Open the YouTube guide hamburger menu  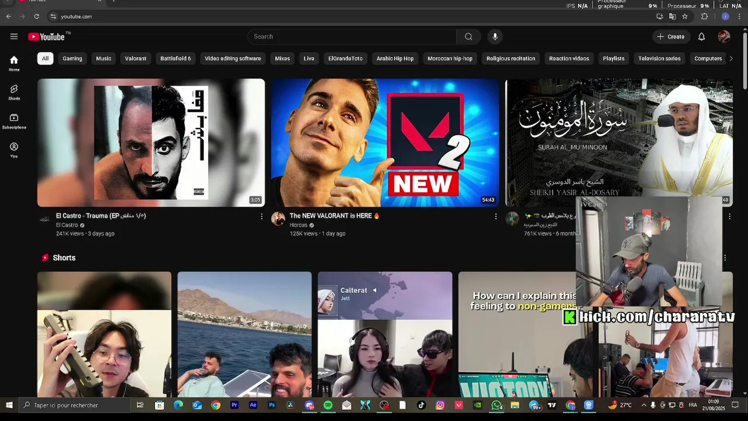tap(14, 36)
